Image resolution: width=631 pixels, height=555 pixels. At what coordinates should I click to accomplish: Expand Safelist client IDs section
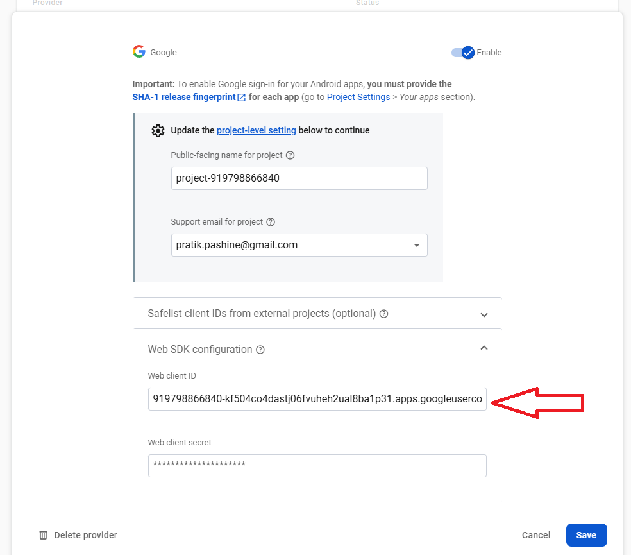(x=484, y=314)
